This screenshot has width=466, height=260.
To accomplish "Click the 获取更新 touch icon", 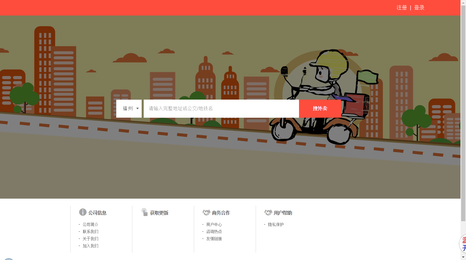I will 145,212.
